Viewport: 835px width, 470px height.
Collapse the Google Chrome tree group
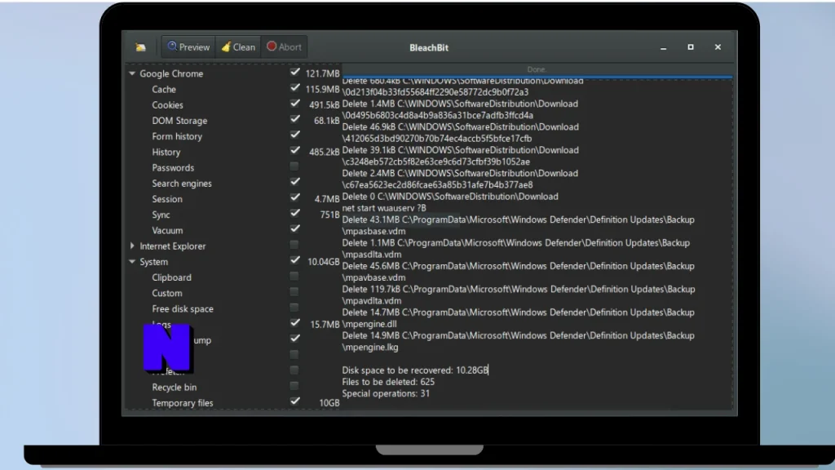132,73
